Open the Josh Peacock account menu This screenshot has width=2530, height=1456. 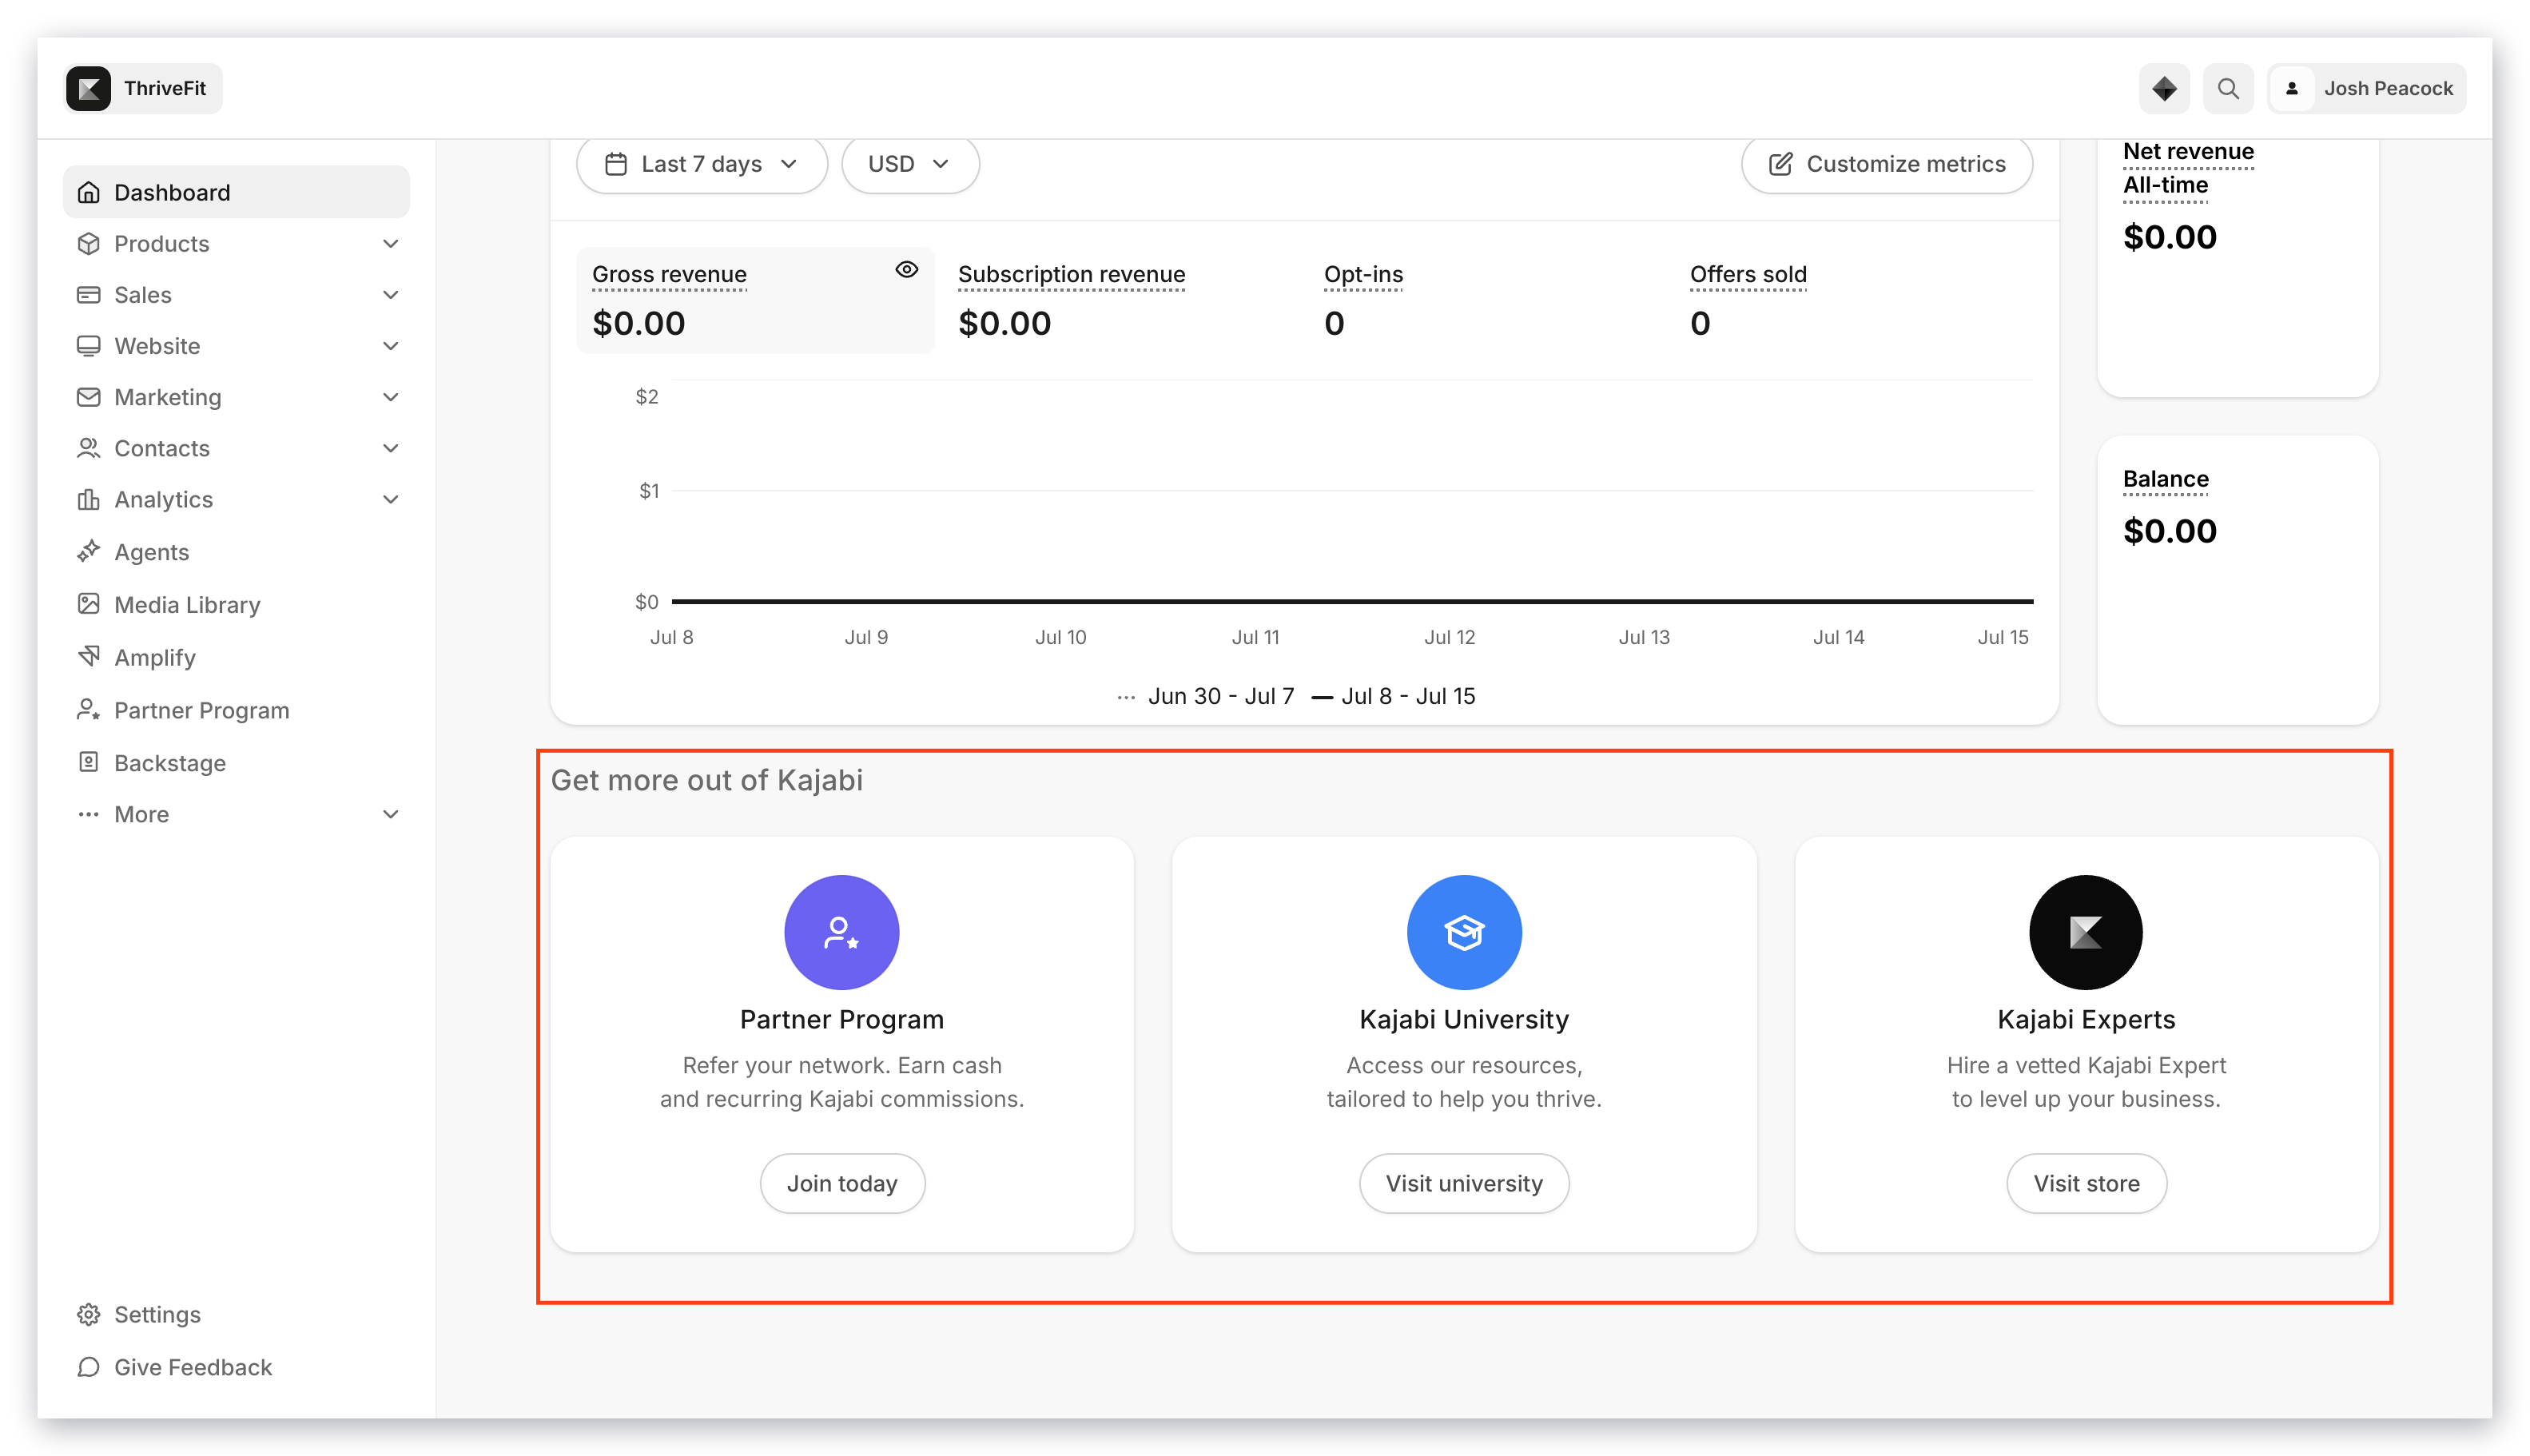tap(2366, 88)
